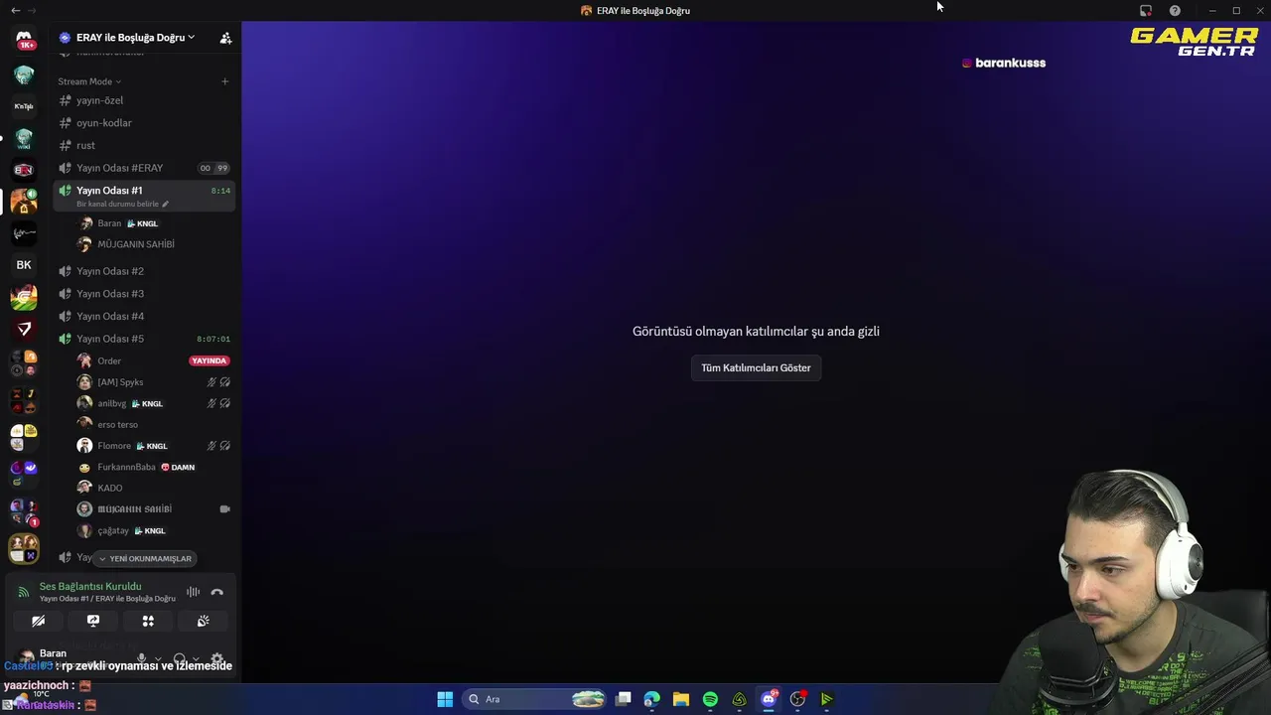
Task: Expand headphone output options arrow
Action: 196,658
